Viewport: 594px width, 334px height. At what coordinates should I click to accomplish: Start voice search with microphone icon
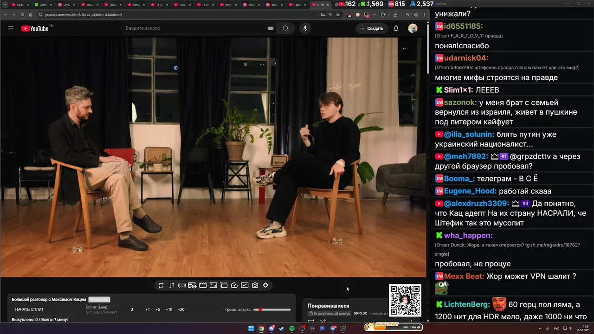coord(305,28)
